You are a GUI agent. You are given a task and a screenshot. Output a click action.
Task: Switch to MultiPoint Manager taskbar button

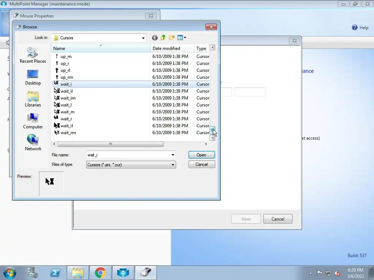click(x=123, y=273)
